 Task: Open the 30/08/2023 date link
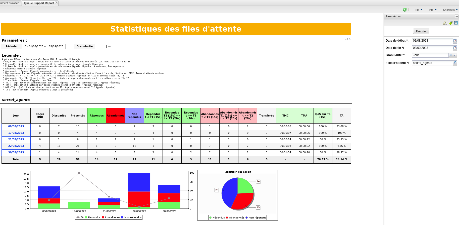pyautogui.click(x=16, y=153)
